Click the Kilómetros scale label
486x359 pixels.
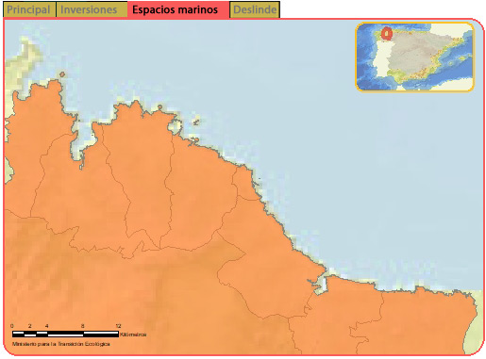[x=133, y=335]
